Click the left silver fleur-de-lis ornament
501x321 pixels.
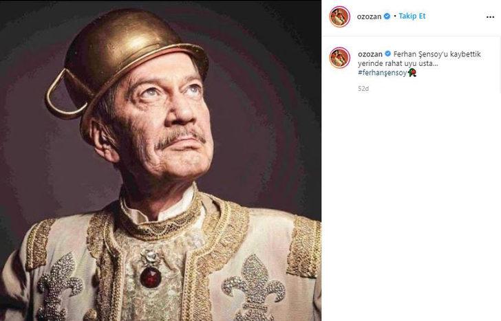(x=61, y=284)
